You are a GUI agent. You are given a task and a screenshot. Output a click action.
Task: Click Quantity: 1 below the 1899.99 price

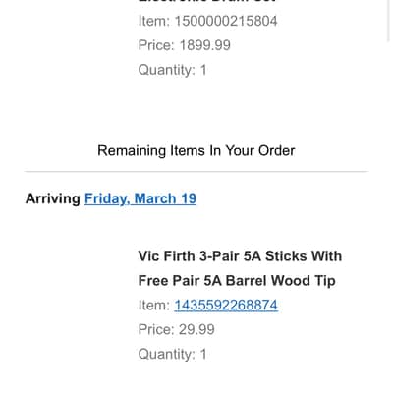(172, 70)
